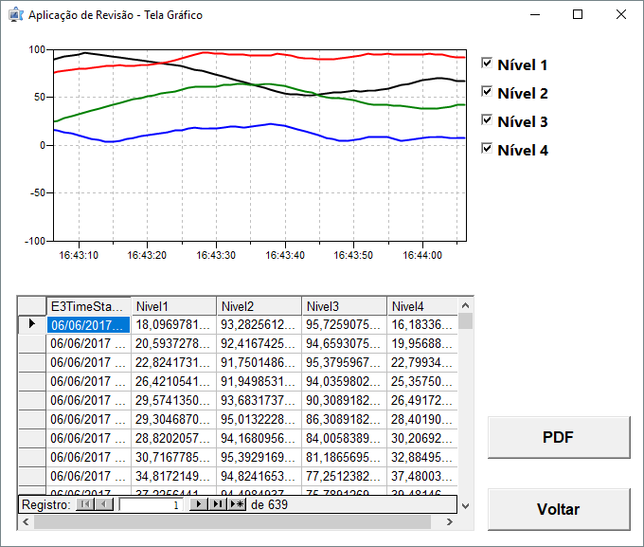Click the application icon in title bar
The height and width of the screenshot is (547, 644).
(x=15, y=15)
